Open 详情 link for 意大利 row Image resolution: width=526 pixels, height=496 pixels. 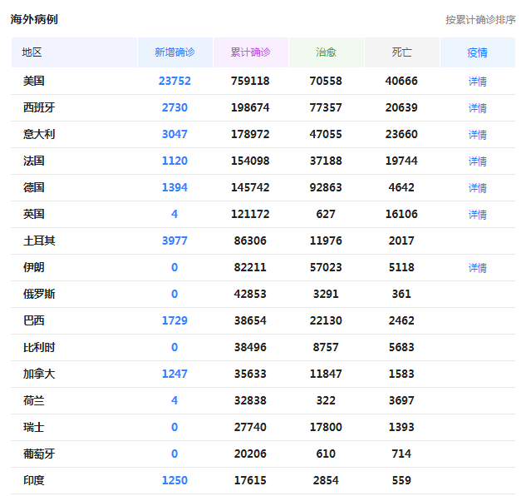coord(477,135)
